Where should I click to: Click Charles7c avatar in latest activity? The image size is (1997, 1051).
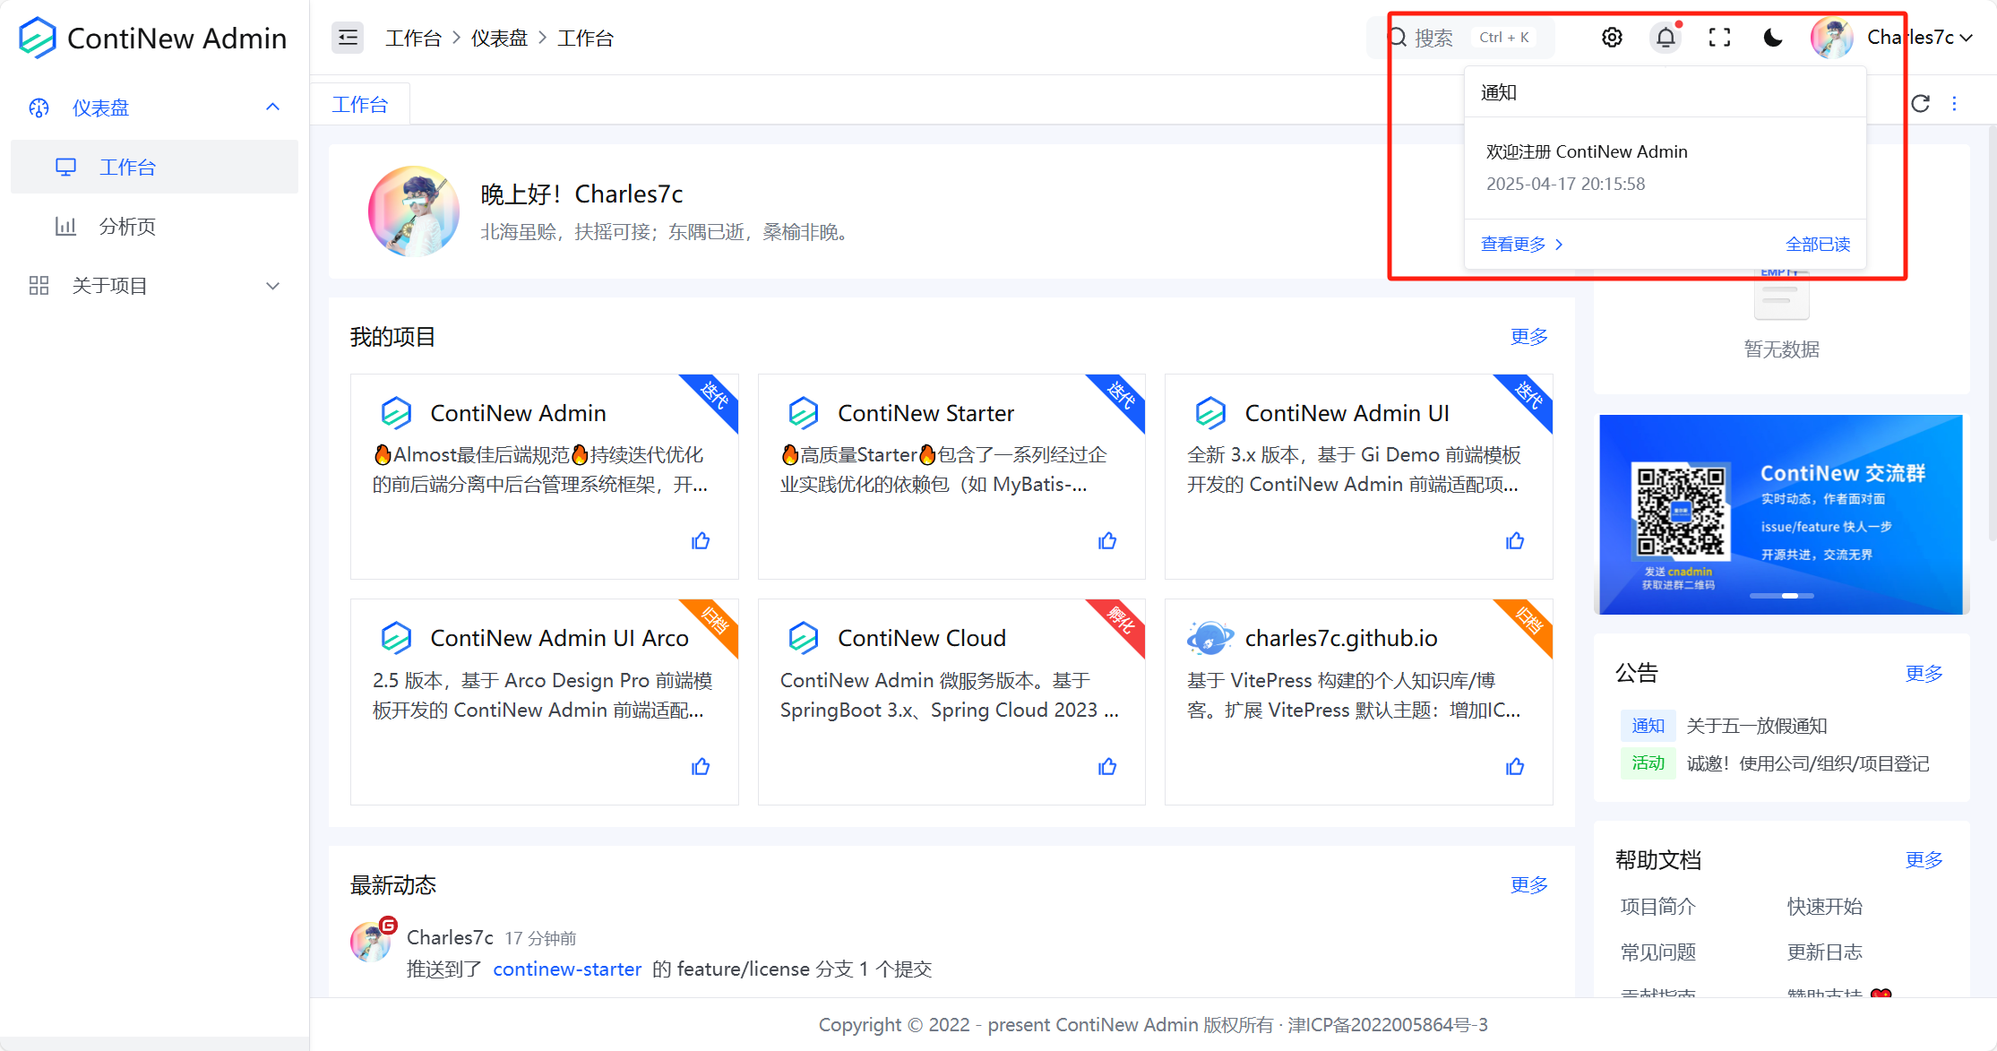tap(370, 941)
